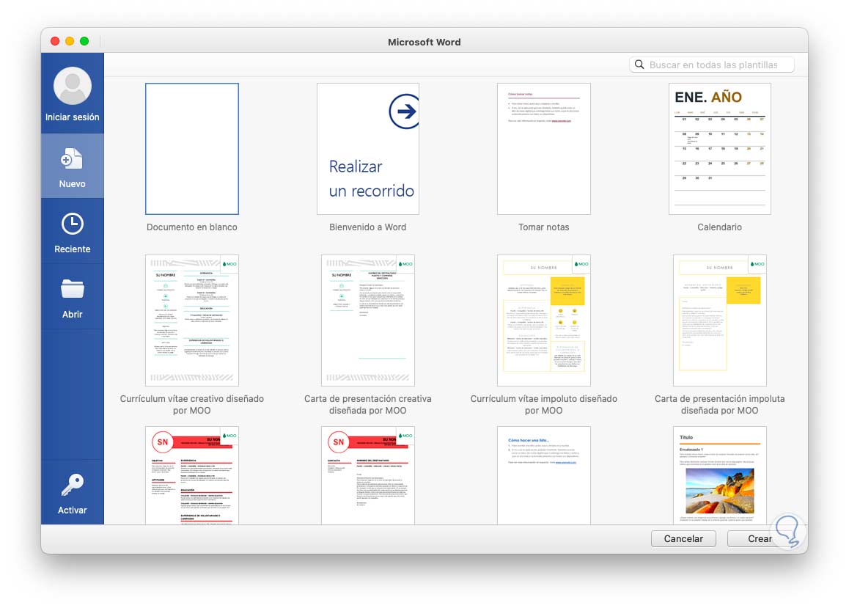The height and width of the screenshot is (608, 849).
Task: Click the Cancelar button
Action: 683,539
